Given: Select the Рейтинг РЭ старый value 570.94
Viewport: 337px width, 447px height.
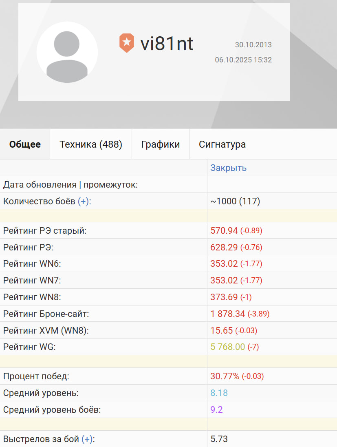Looking at the screenshot, I should pos(224,231).
